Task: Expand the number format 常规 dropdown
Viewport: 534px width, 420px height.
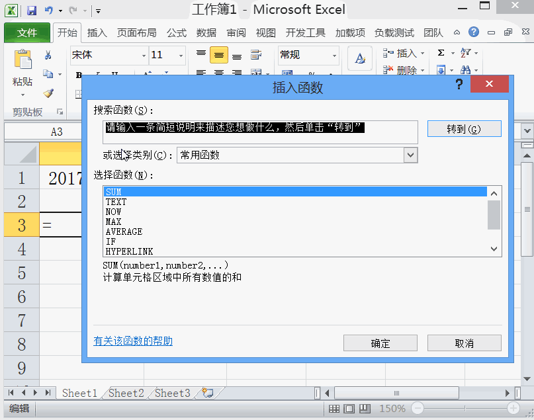Action: pos(334,55)
